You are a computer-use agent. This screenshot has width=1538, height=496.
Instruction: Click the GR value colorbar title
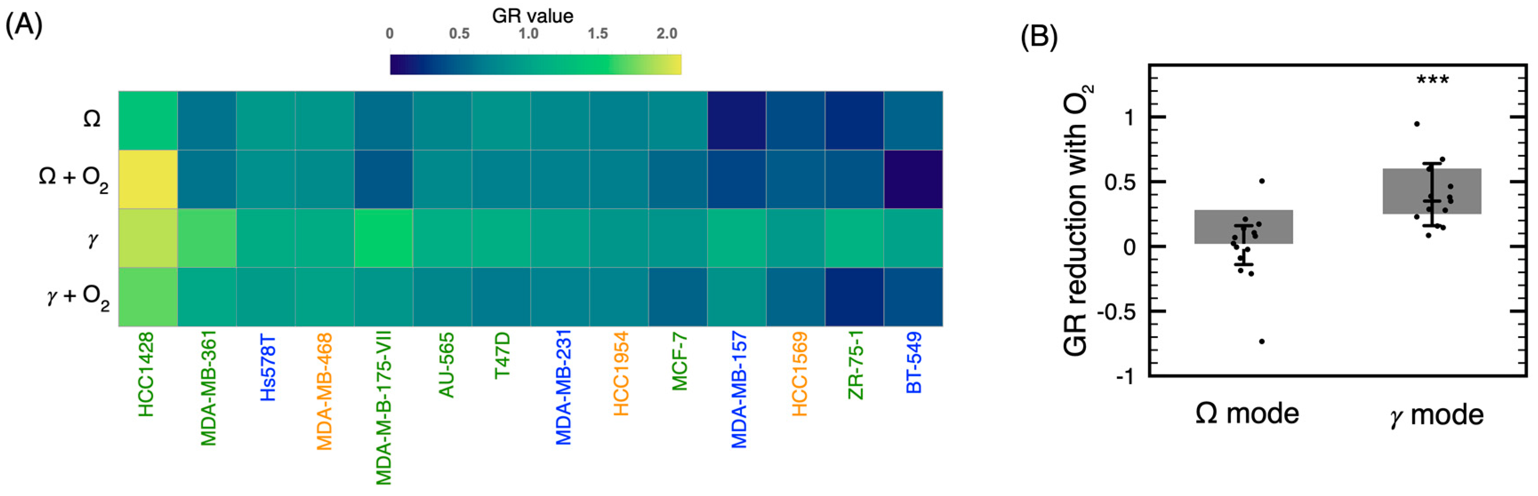click(x=533, y=16)
